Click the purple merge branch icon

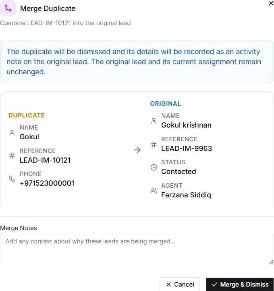coord(8,8)
